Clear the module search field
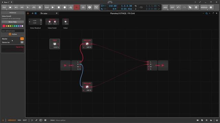The height and width of the screenshot is (123, 220). (x=57, y=13)
